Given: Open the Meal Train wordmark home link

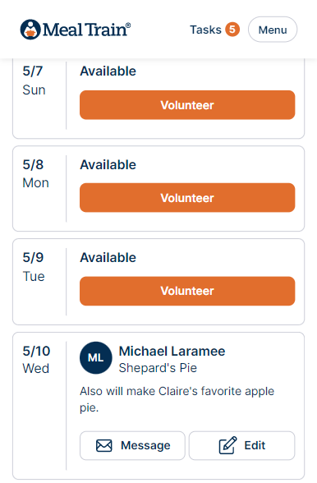Looking at the screenshot, I should (86, 30).
